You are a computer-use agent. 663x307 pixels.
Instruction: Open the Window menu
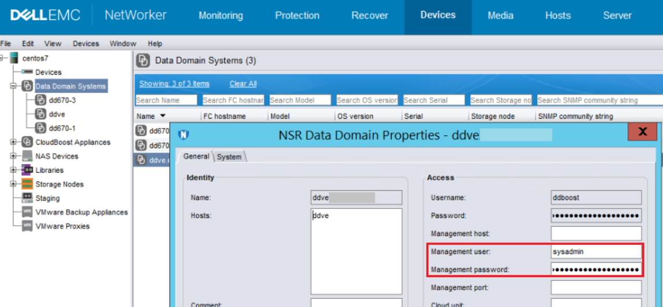coord(123,44)
